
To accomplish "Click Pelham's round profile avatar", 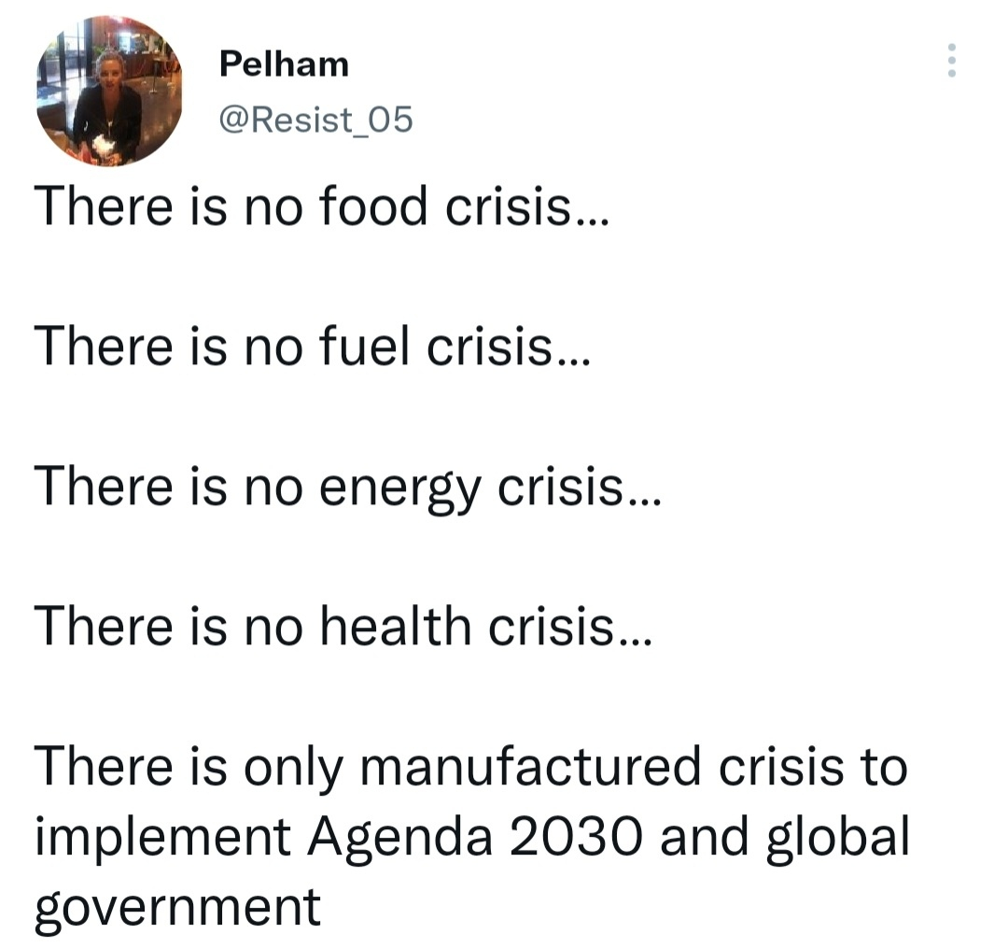I will coord(109,92).
